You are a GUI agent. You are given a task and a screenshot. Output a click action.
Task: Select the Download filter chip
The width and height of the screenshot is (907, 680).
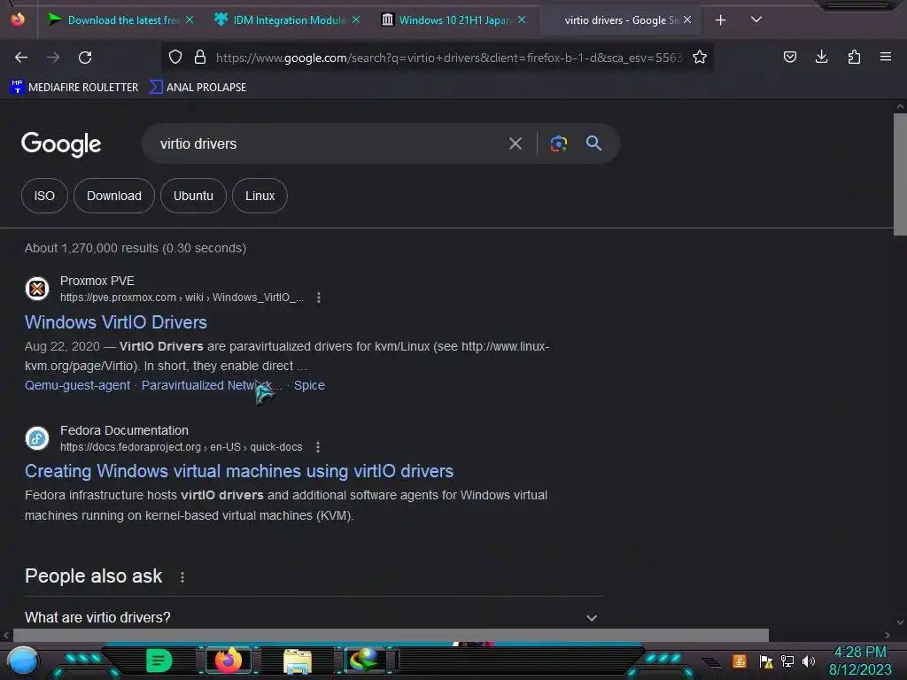coord(114,196)
